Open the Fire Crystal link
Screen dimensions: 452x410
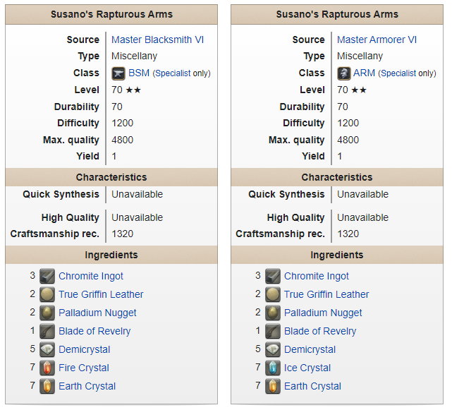coord(84,368)
